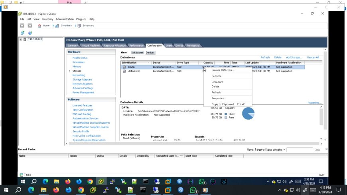This screenshot has height=195, width=347.
Task: Click the scroll-down arrow in Datastore Details
Action: 321,139
